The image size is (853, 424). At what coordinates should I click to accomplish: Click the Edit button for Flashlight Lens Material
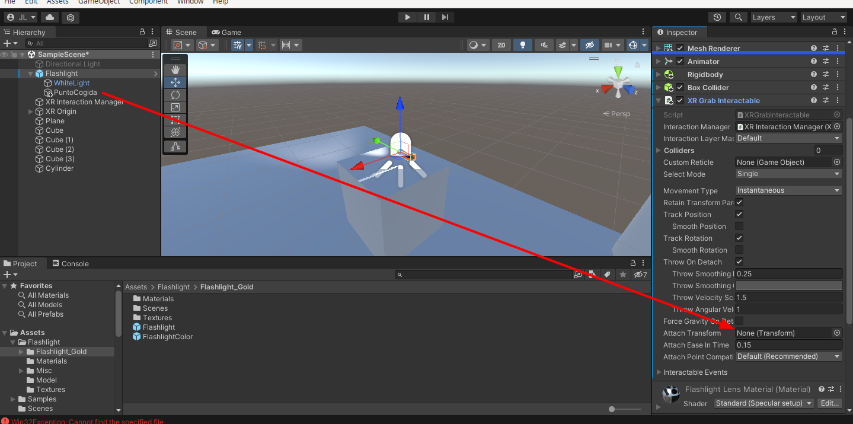click(x=829, y=403)
